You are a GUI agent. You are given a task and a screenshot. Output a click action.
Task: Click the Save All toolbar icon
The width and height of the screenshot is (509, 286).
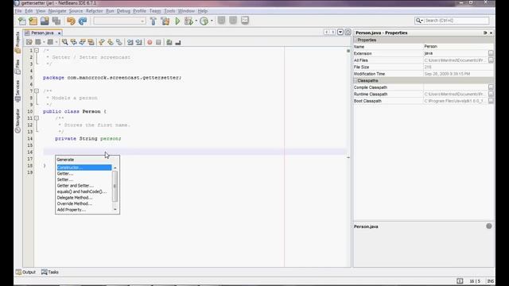click(56, 21)
